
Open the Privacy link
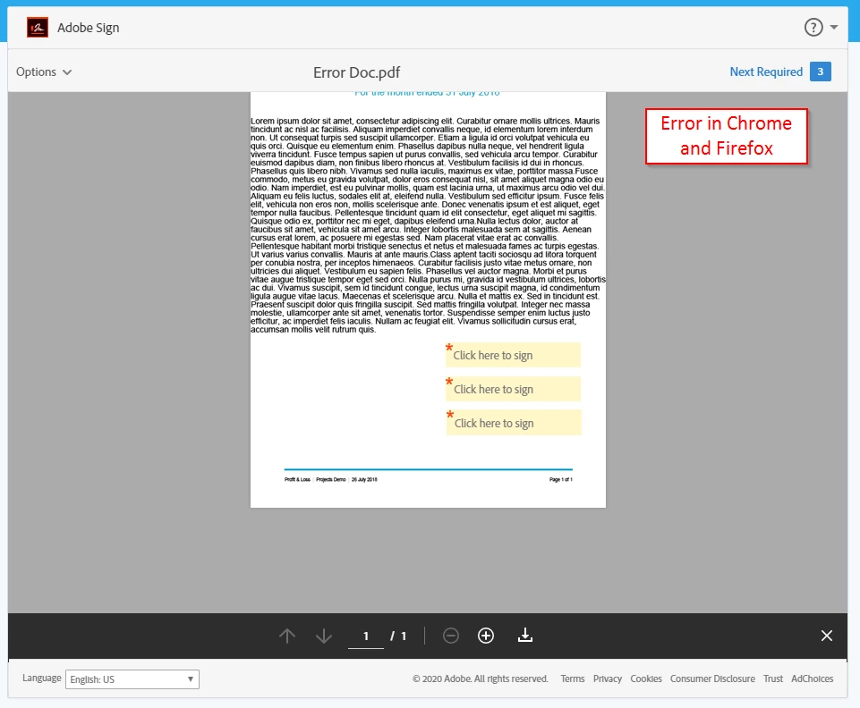607,678
